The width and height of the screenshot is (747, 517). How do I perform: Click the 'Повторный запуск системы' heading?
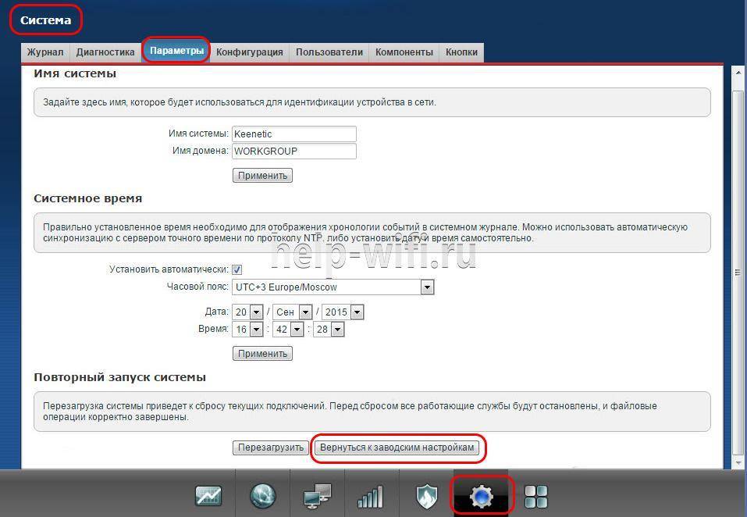point(119,377)
